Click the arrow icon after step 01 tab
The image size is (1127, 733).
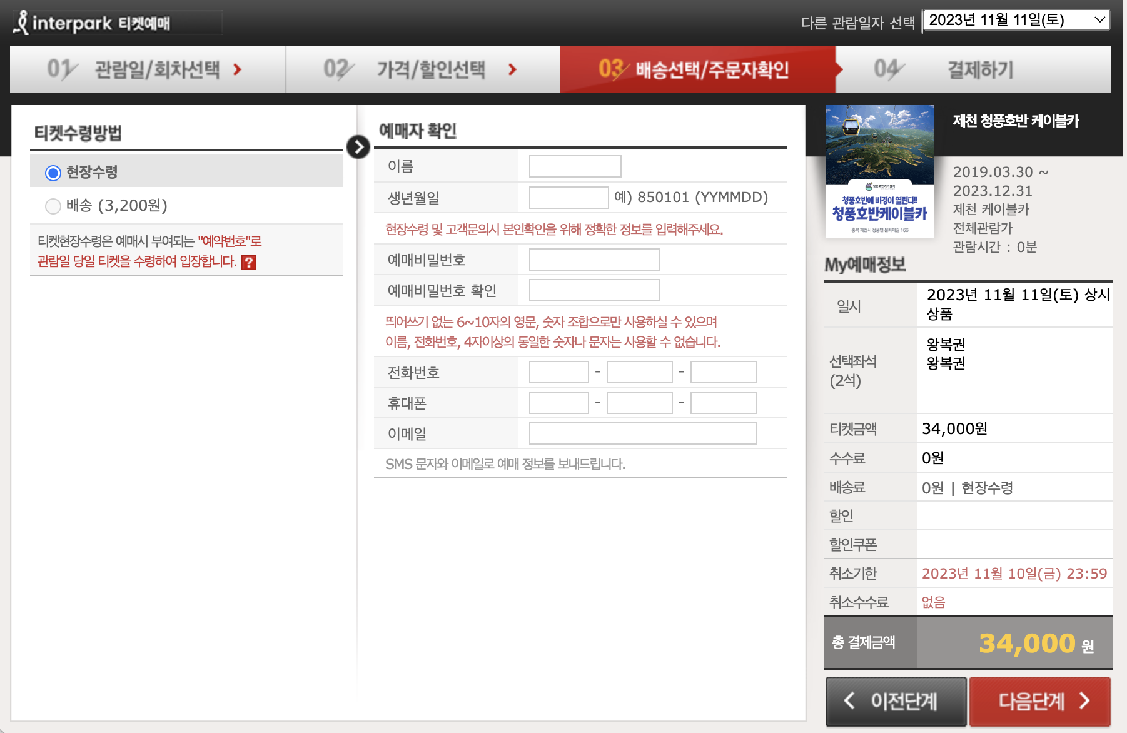click(x=238, y=69)
